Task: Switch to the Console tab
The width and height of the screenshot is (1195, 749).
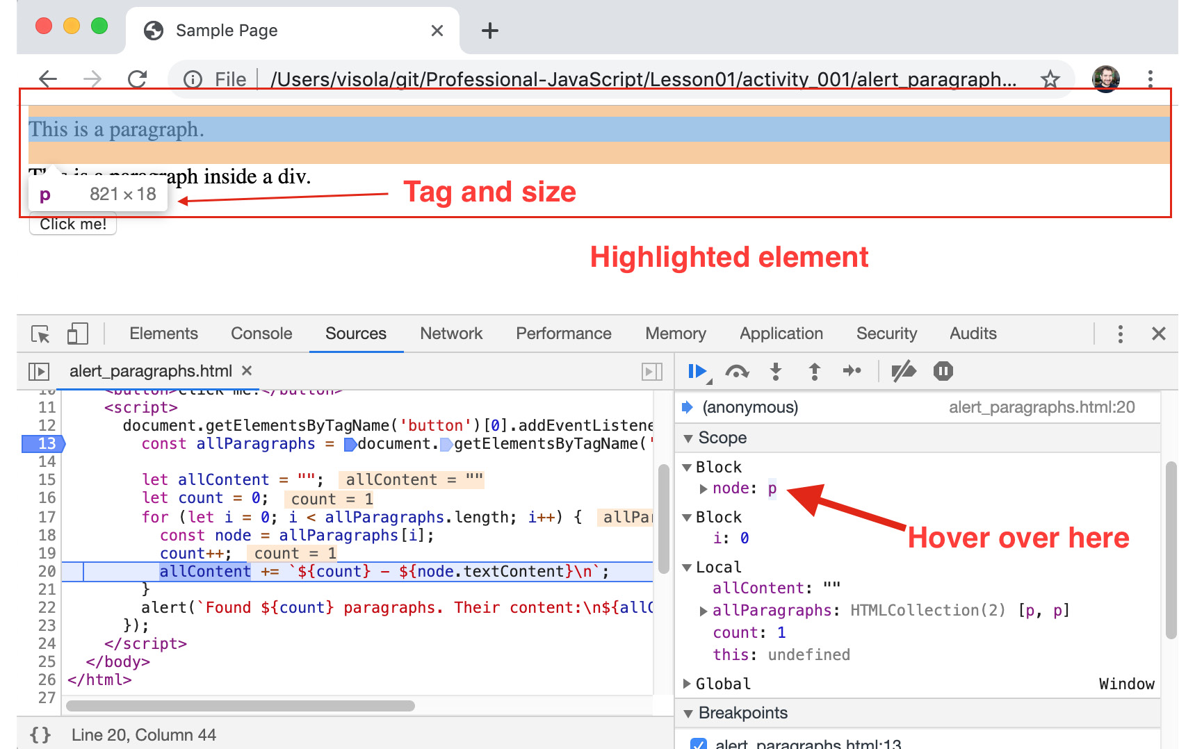Action: coord(261,334)
